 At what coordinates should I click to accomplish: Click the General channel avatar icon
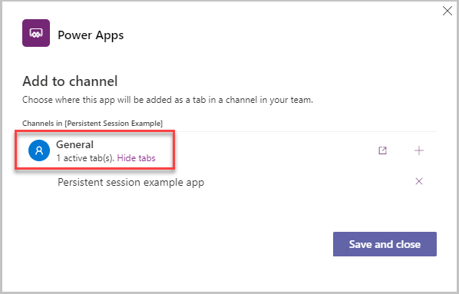[39, 150]
